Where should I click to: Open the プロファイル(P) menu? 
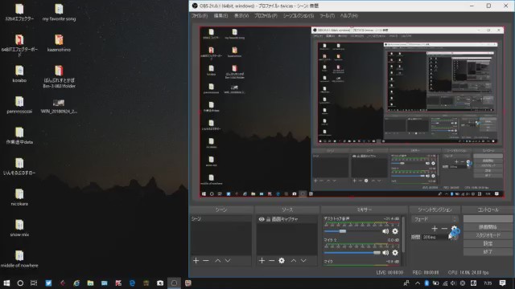pyautogui.click(x=266, y=16)
